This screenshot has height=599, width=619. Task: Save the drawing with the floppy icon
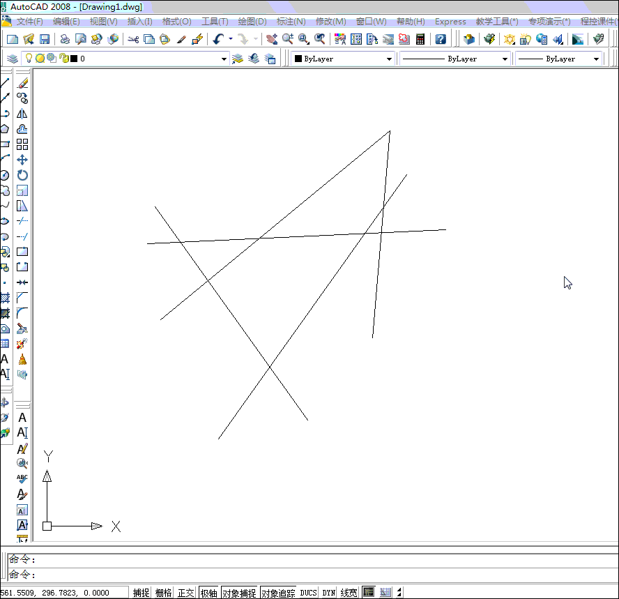coord(44,39)
